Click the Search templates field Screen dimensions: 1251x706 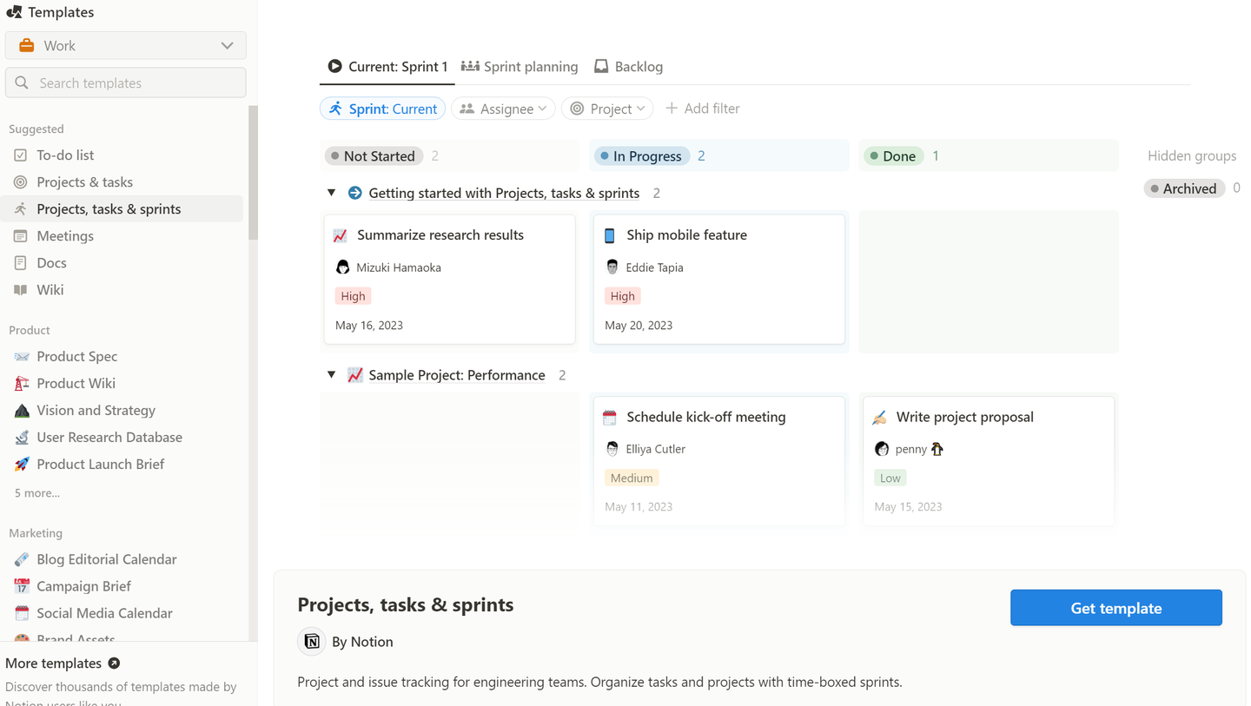tap(126, 83)
